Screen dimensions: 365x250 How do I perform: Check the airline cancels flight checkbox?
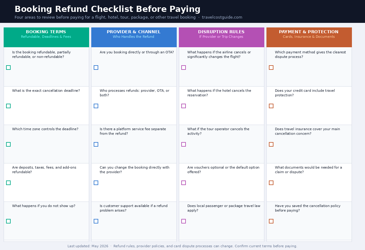183,68
